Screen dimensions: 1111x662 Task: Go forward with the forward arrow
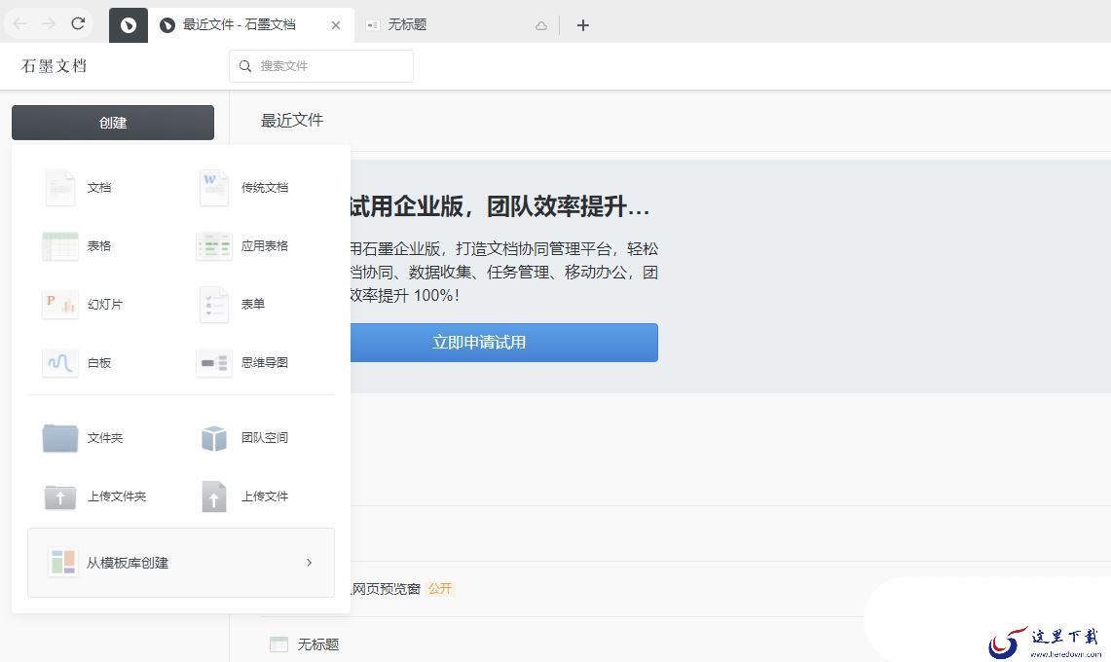point(48,23)
